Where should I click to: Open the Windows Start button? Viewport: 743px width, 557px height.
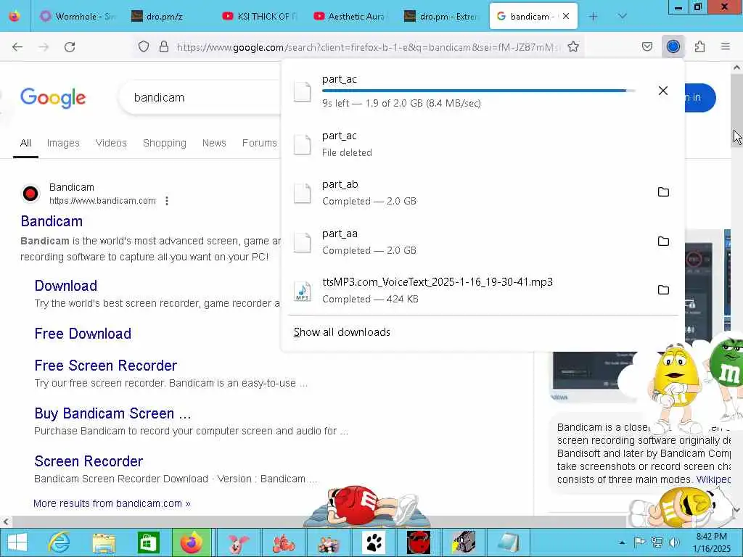pyautogui.click(x=17, y=542)
